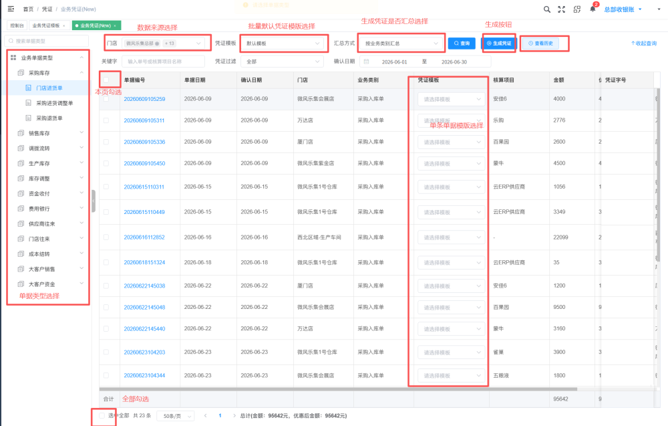Go to 首页 breadcrumb
This screenshot has height=426, width=668.
pyautogui.click(x=28, y=9)
